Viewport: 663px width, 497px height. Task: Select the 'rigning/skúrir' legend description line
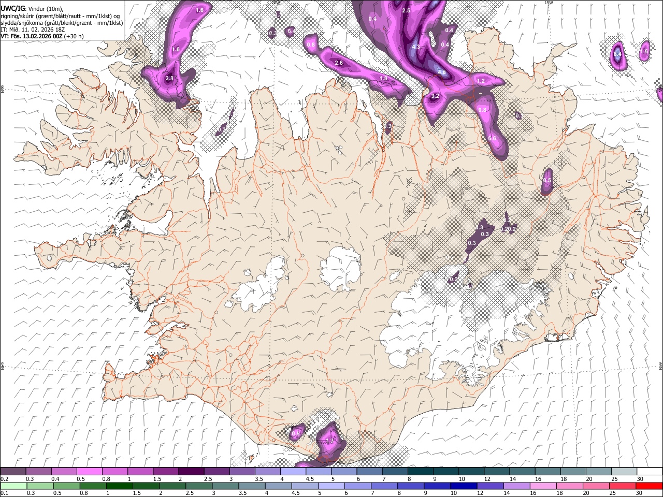tap(60, 16)
